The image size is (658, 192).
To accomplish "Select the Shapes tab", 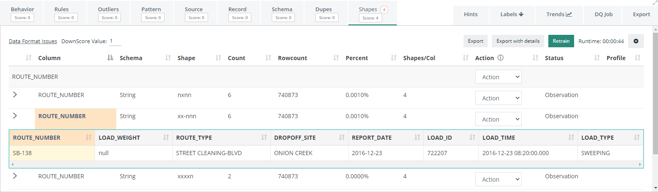I will tap(373, 13).
